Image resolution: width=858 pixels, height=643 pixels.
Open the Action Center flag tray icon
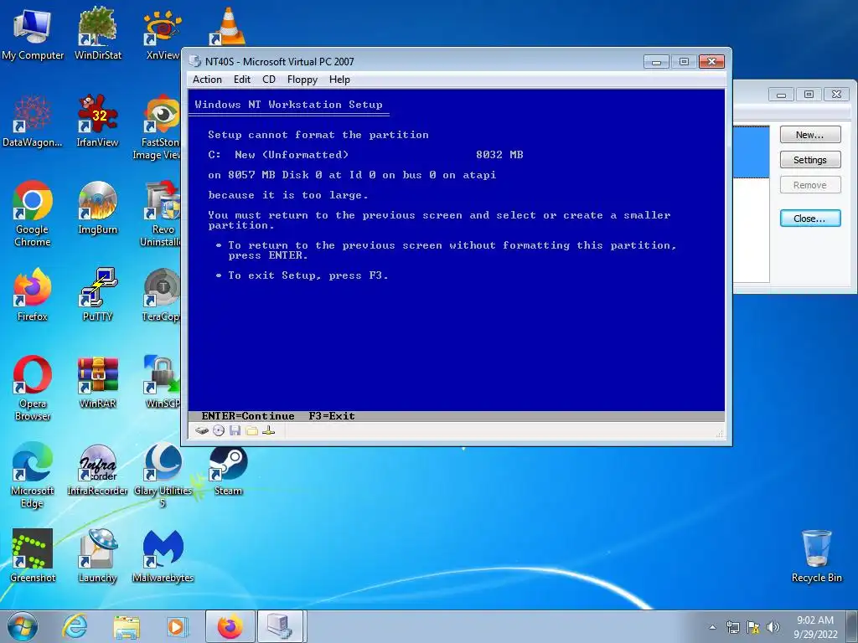click(x=753, y=627)
